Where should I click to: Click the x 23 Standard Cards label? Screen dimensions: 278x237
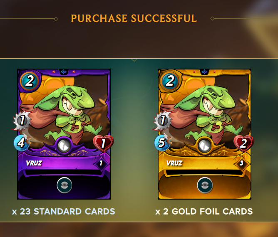pos(64,212)
